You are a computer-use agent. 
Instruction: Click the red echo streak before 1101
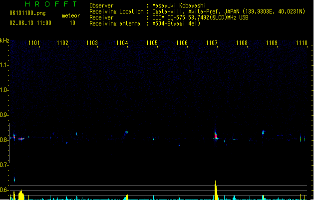[21, 138]
